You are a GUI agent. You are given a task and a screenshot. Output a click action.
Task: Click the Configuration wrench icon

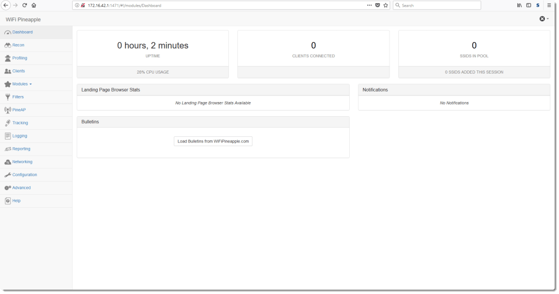click(x=8, y=175)
